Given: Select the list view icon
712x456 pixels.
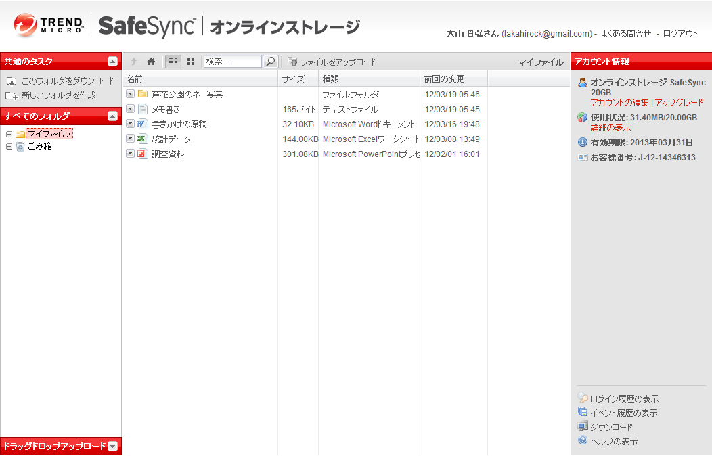Looking at the screenshot, I should click(173, 61).
